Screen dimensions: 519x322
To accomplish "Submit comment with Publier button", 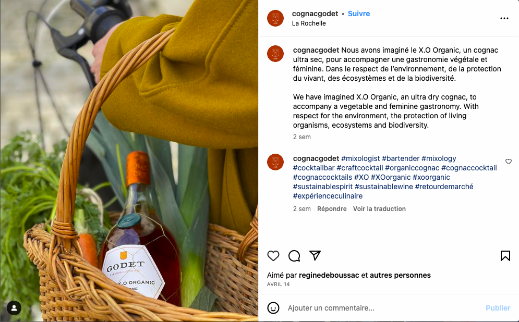I will click(498, 308).
